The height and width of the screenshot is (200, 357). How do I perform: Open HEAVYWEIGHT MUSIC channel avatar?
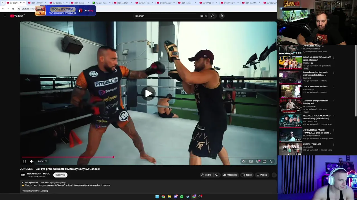[23, 175]
